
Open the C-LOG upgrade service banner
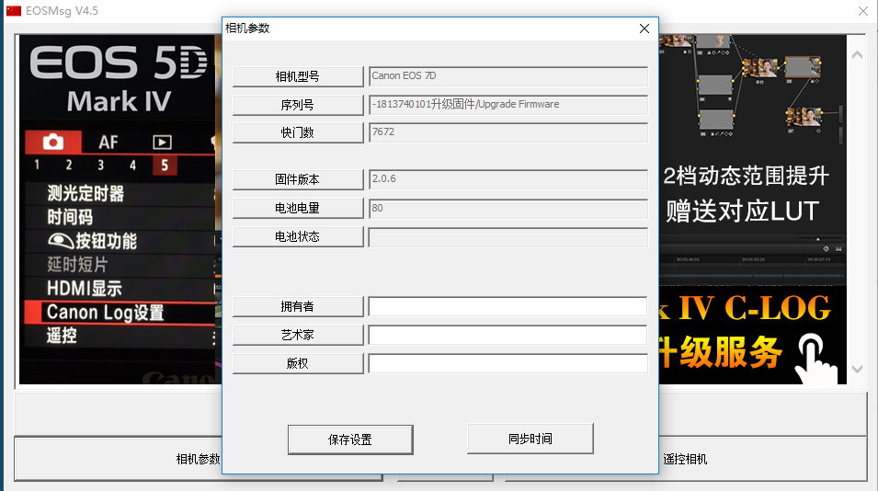(753, 335)
